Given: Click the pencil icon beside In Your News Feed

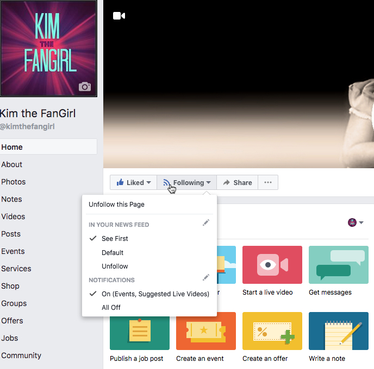Looking at the screenshot, I should (206, 222).
